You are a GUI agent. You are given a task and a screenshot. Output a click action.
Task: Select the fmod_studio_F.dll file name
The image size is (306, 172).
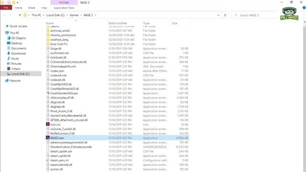pos(61,111)
